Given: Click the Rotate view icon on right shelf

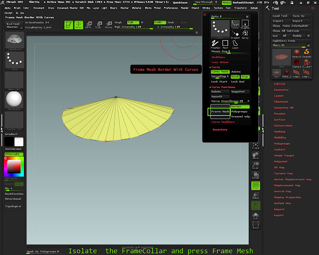Looking at the screenshot, I should (x=256, y=175).
